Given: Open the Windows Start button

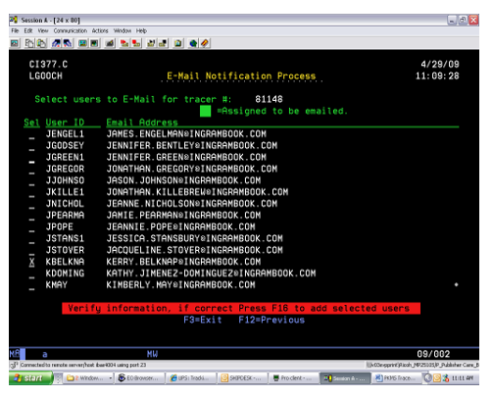Looking at the screenshot, I should click(x=30, y=378).
